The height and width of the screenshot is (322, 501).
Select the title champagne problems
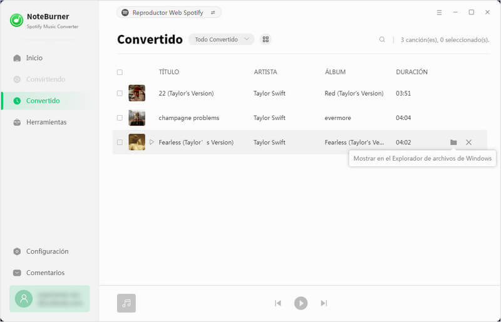(x=189, y=118)
